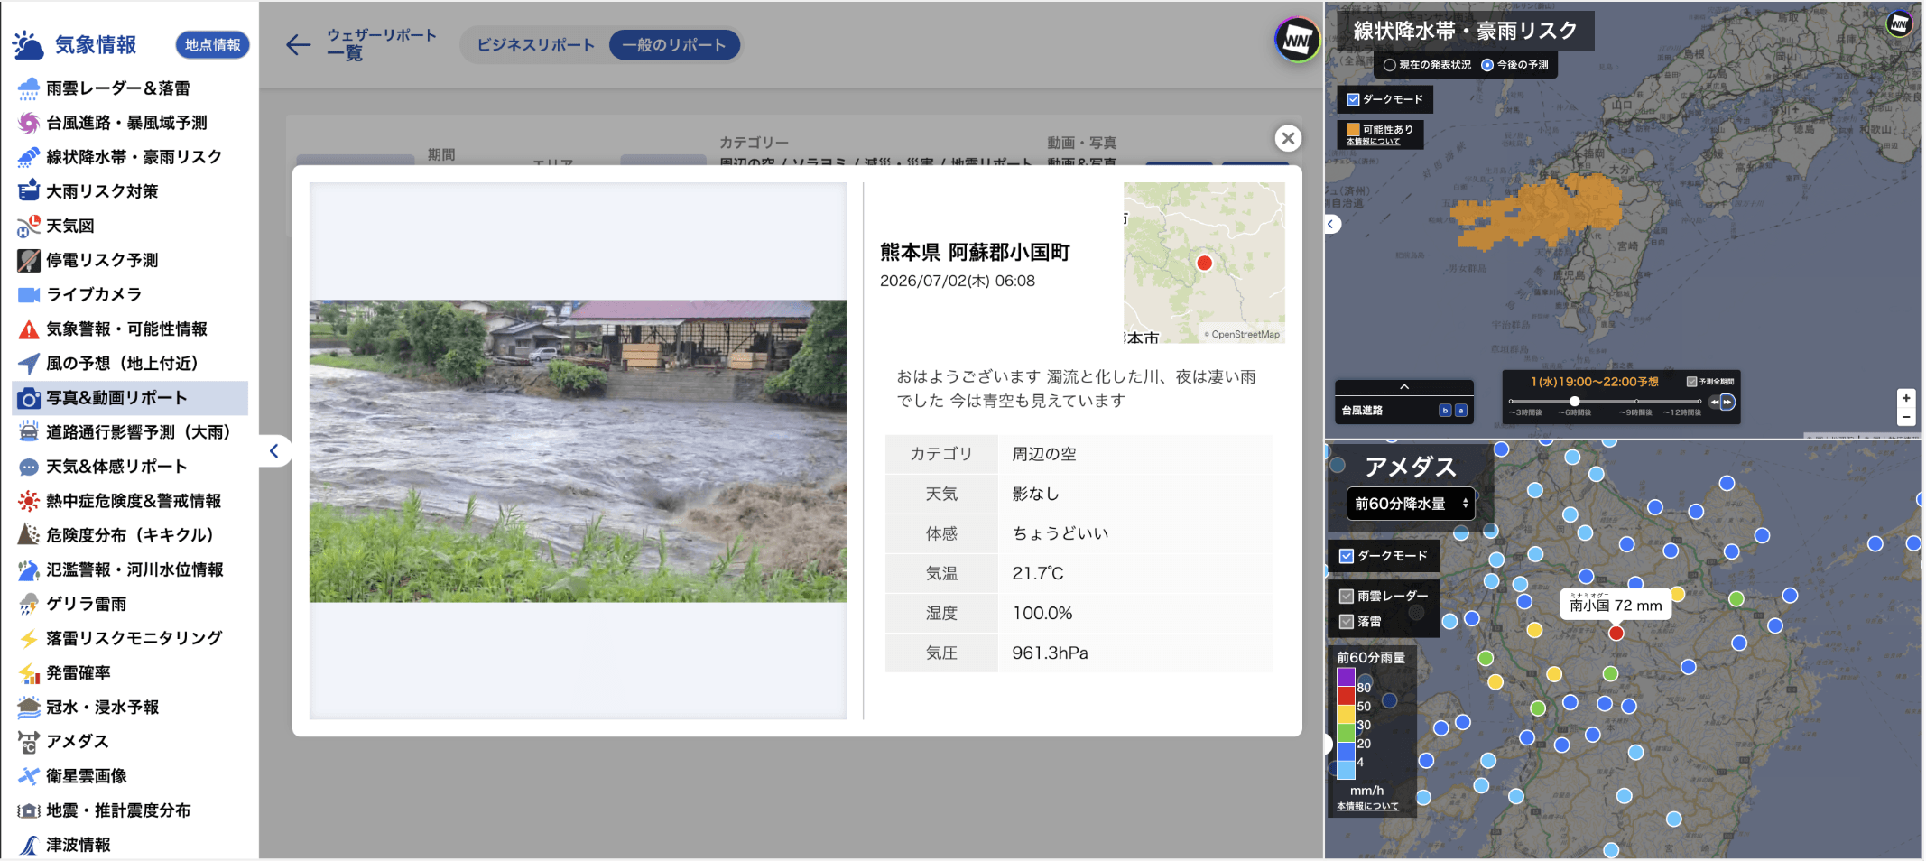Switch to 一般のリポート tab

tap(674, 45)
